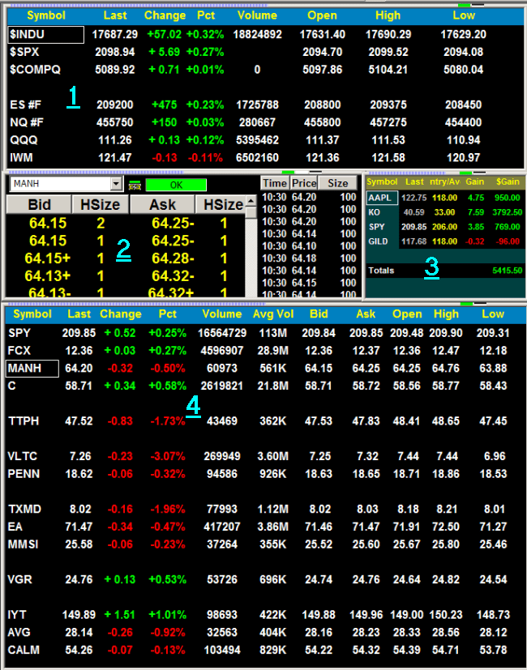Select the GILD position row
Viewport: 527px width, 670px height.
tap(379, 241)
